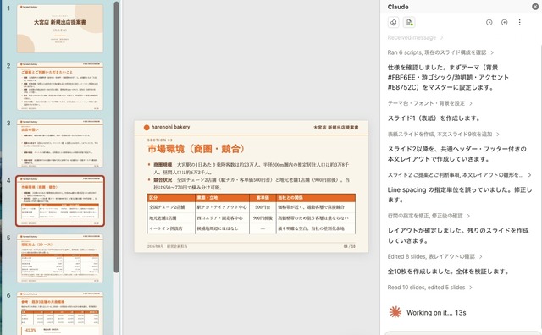Start a new chat with the bubble-plus icon
The width and height of the screenshot is (542, 335).
(x=505, y=23)
